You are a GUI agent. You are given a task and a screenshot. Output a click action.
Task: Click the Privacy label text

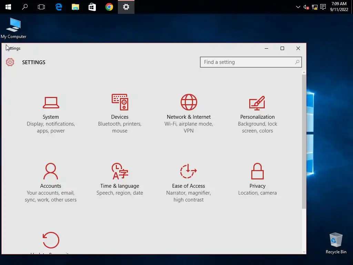[257, 186]
